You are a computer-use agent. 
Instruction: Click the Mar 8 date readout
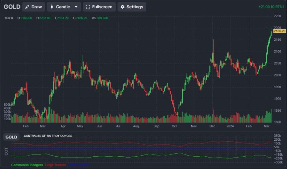click(9, 18)
